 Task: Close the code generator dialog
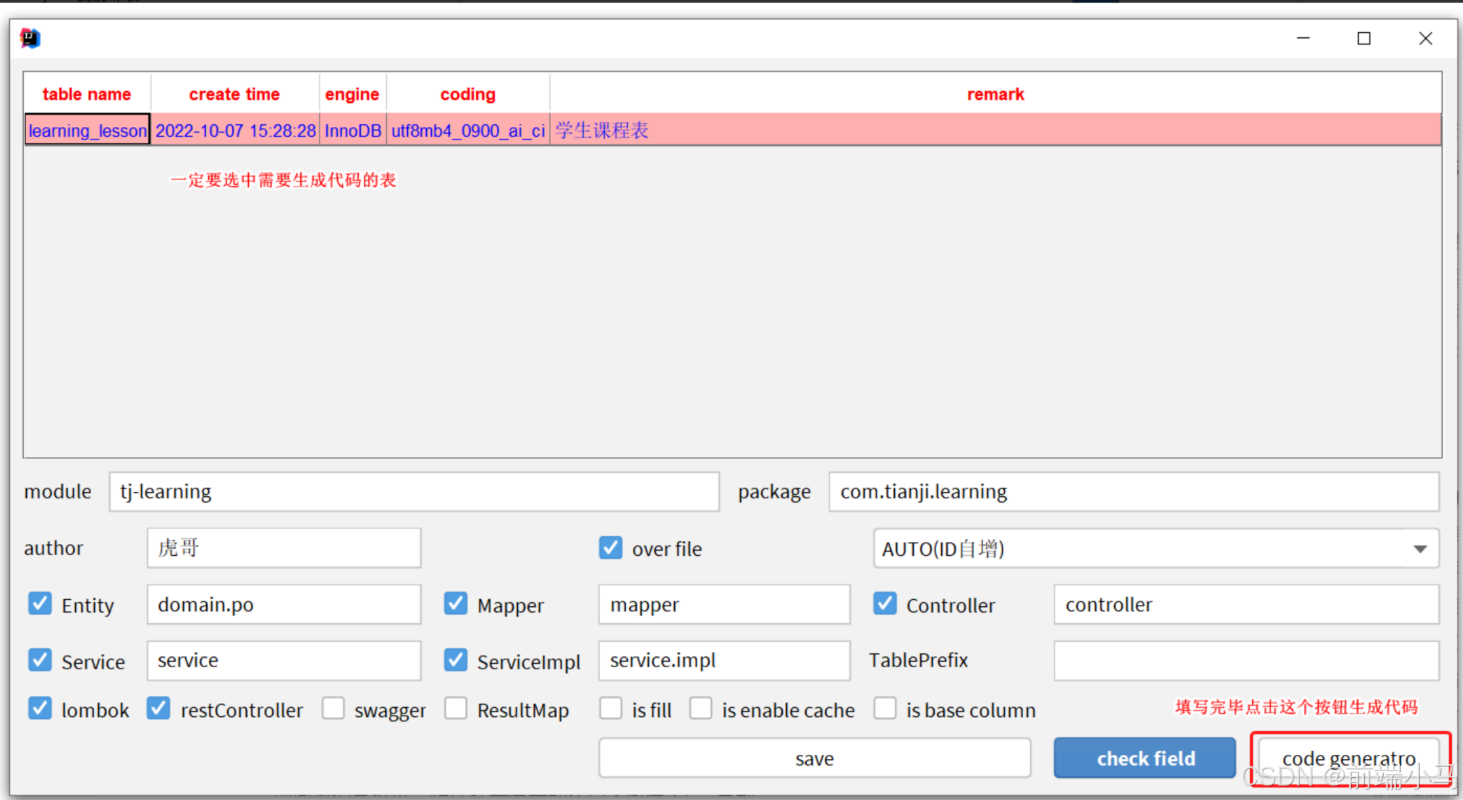coord(1425,39)
